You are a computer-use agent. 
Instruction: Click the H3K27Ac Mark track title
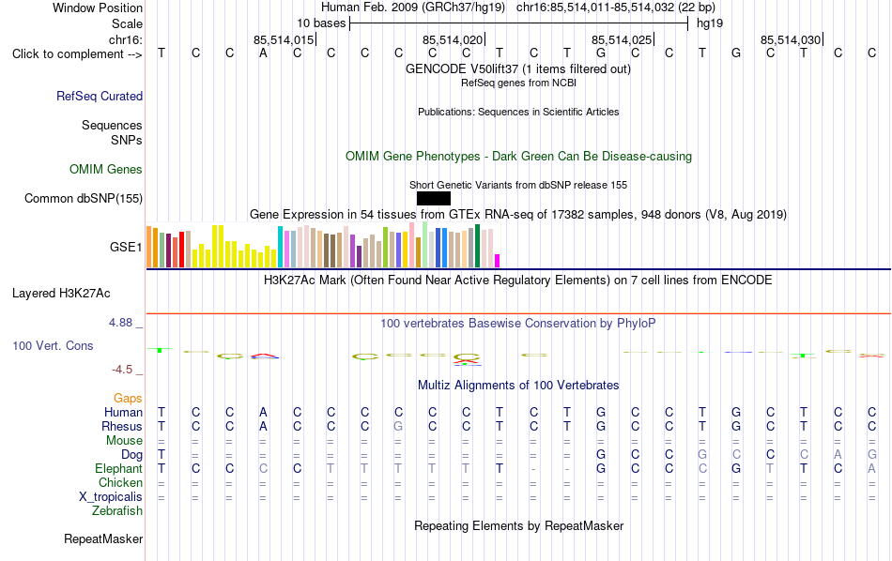point(517,280)
